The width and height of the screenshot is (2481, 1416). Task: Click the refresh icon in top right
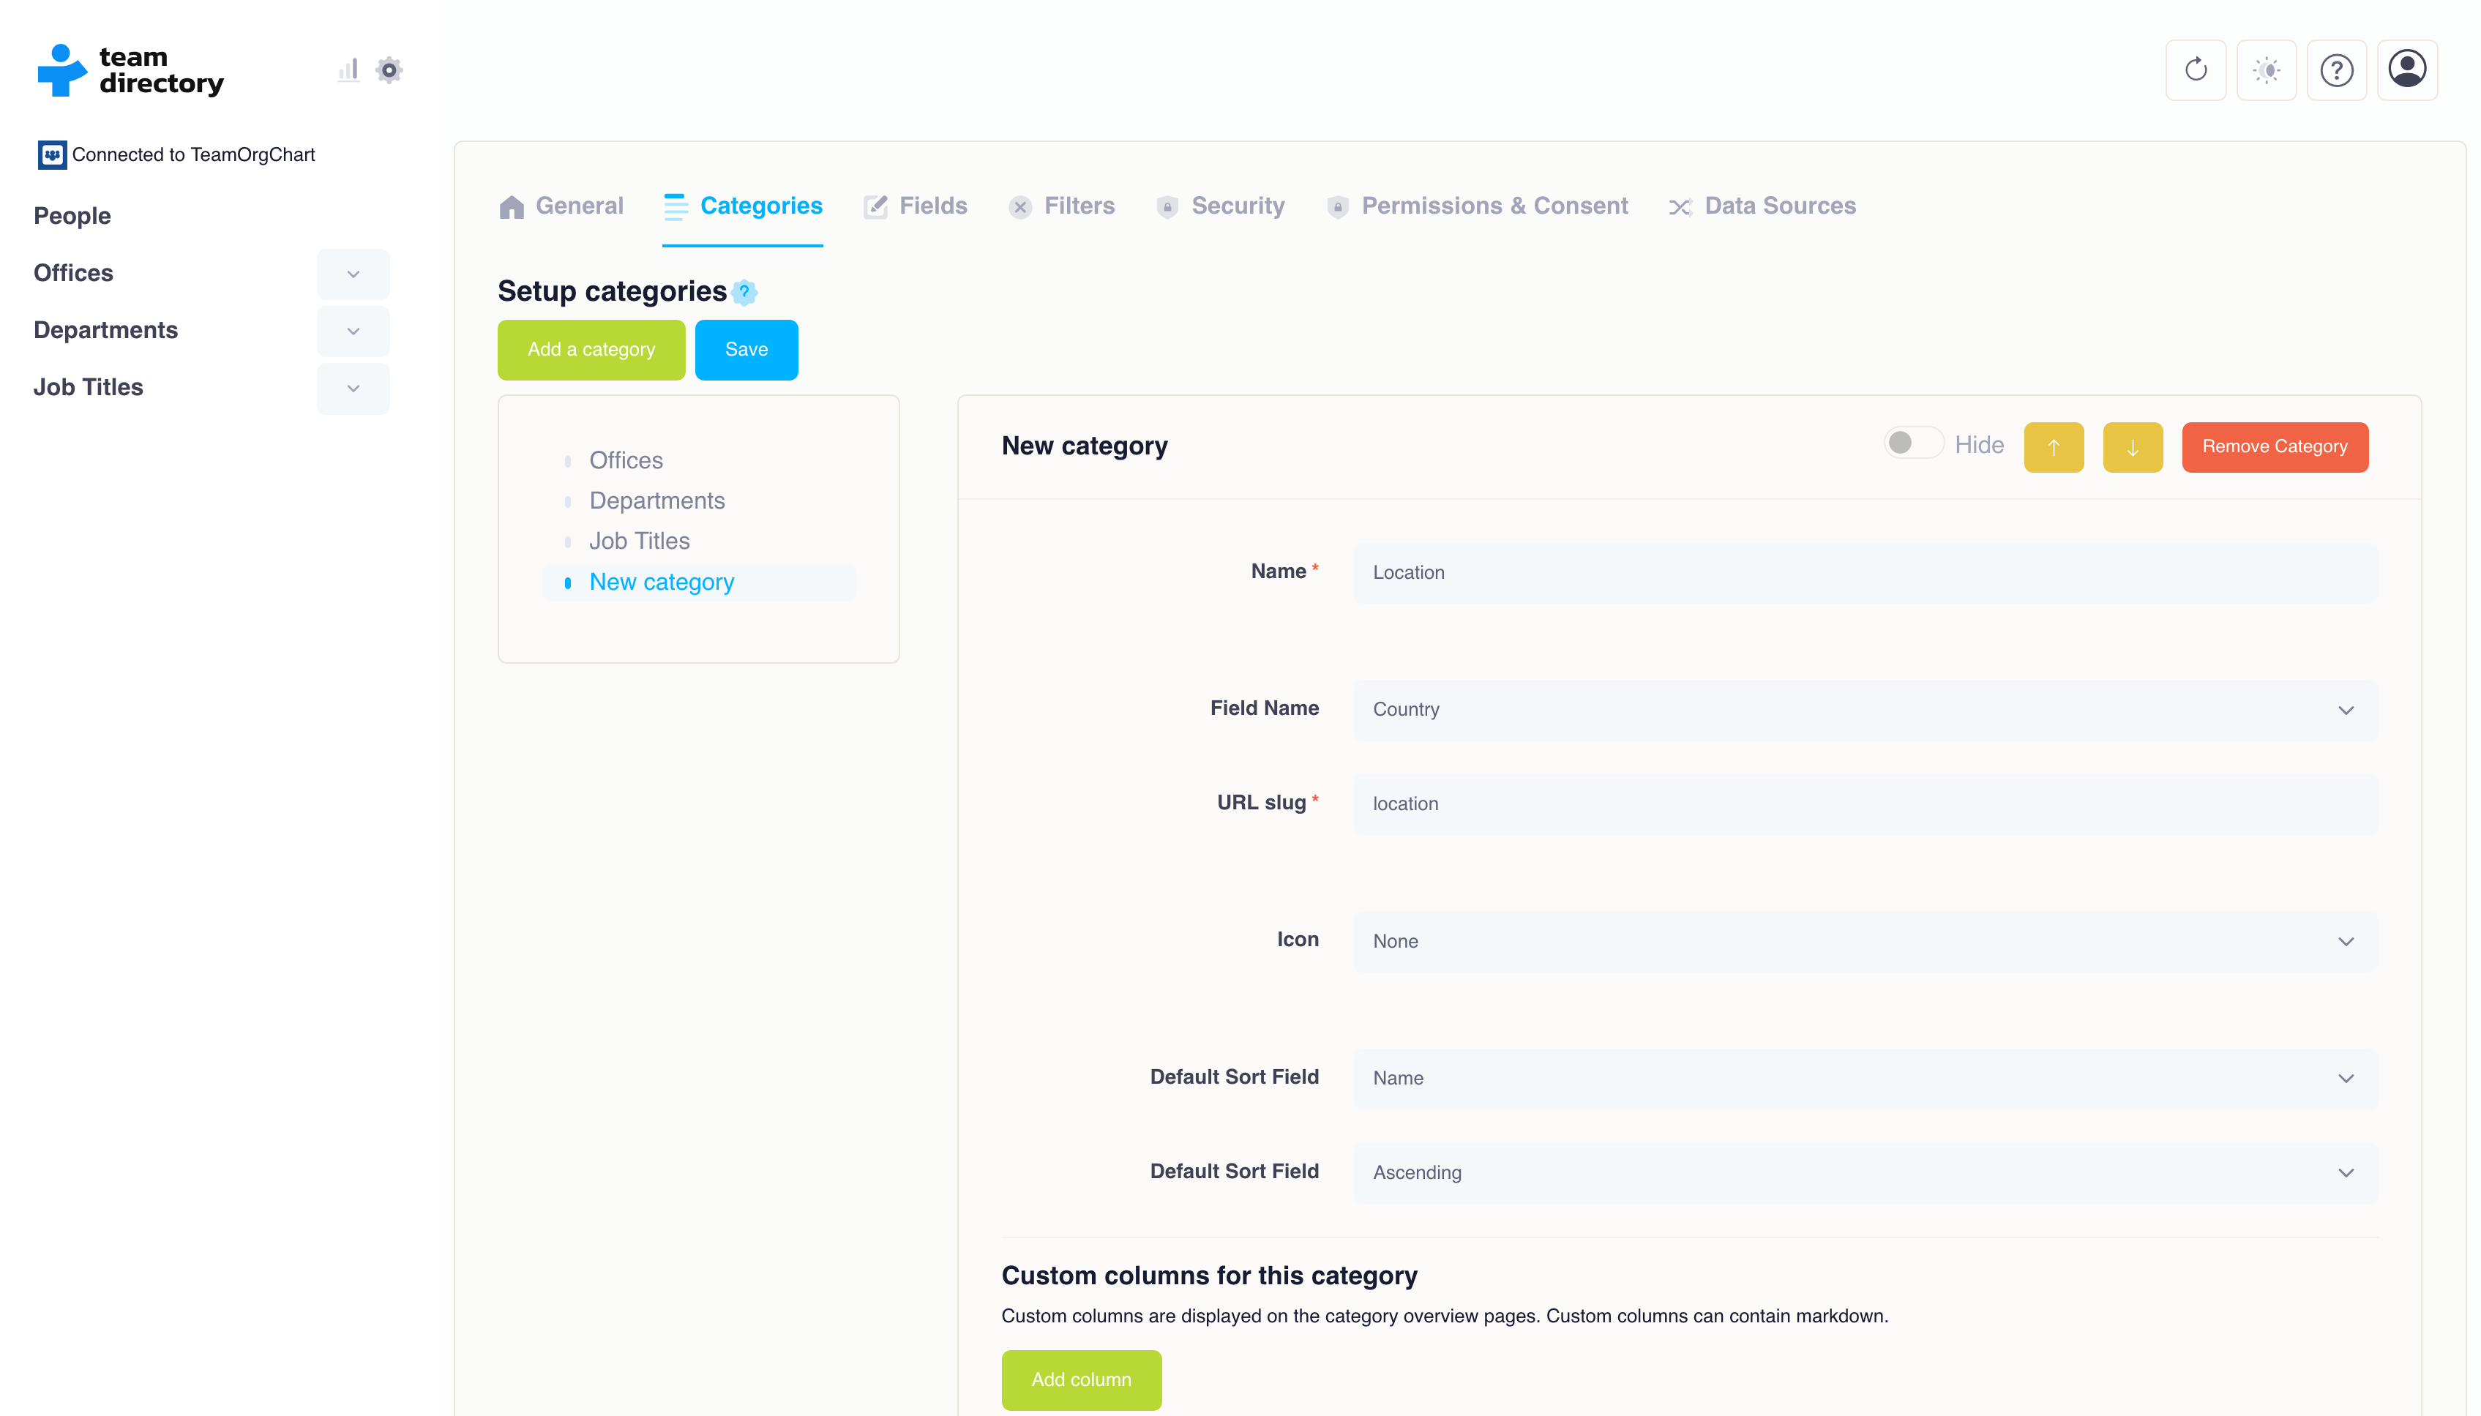click(2199, 70)
